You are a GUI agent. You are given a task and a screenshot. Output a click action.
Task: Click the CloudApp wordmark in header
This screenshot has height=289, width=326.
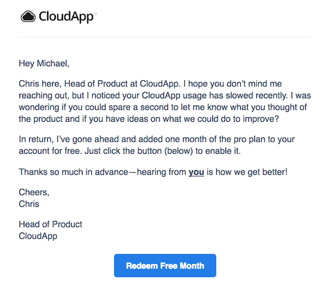click(x=66, y=17)
